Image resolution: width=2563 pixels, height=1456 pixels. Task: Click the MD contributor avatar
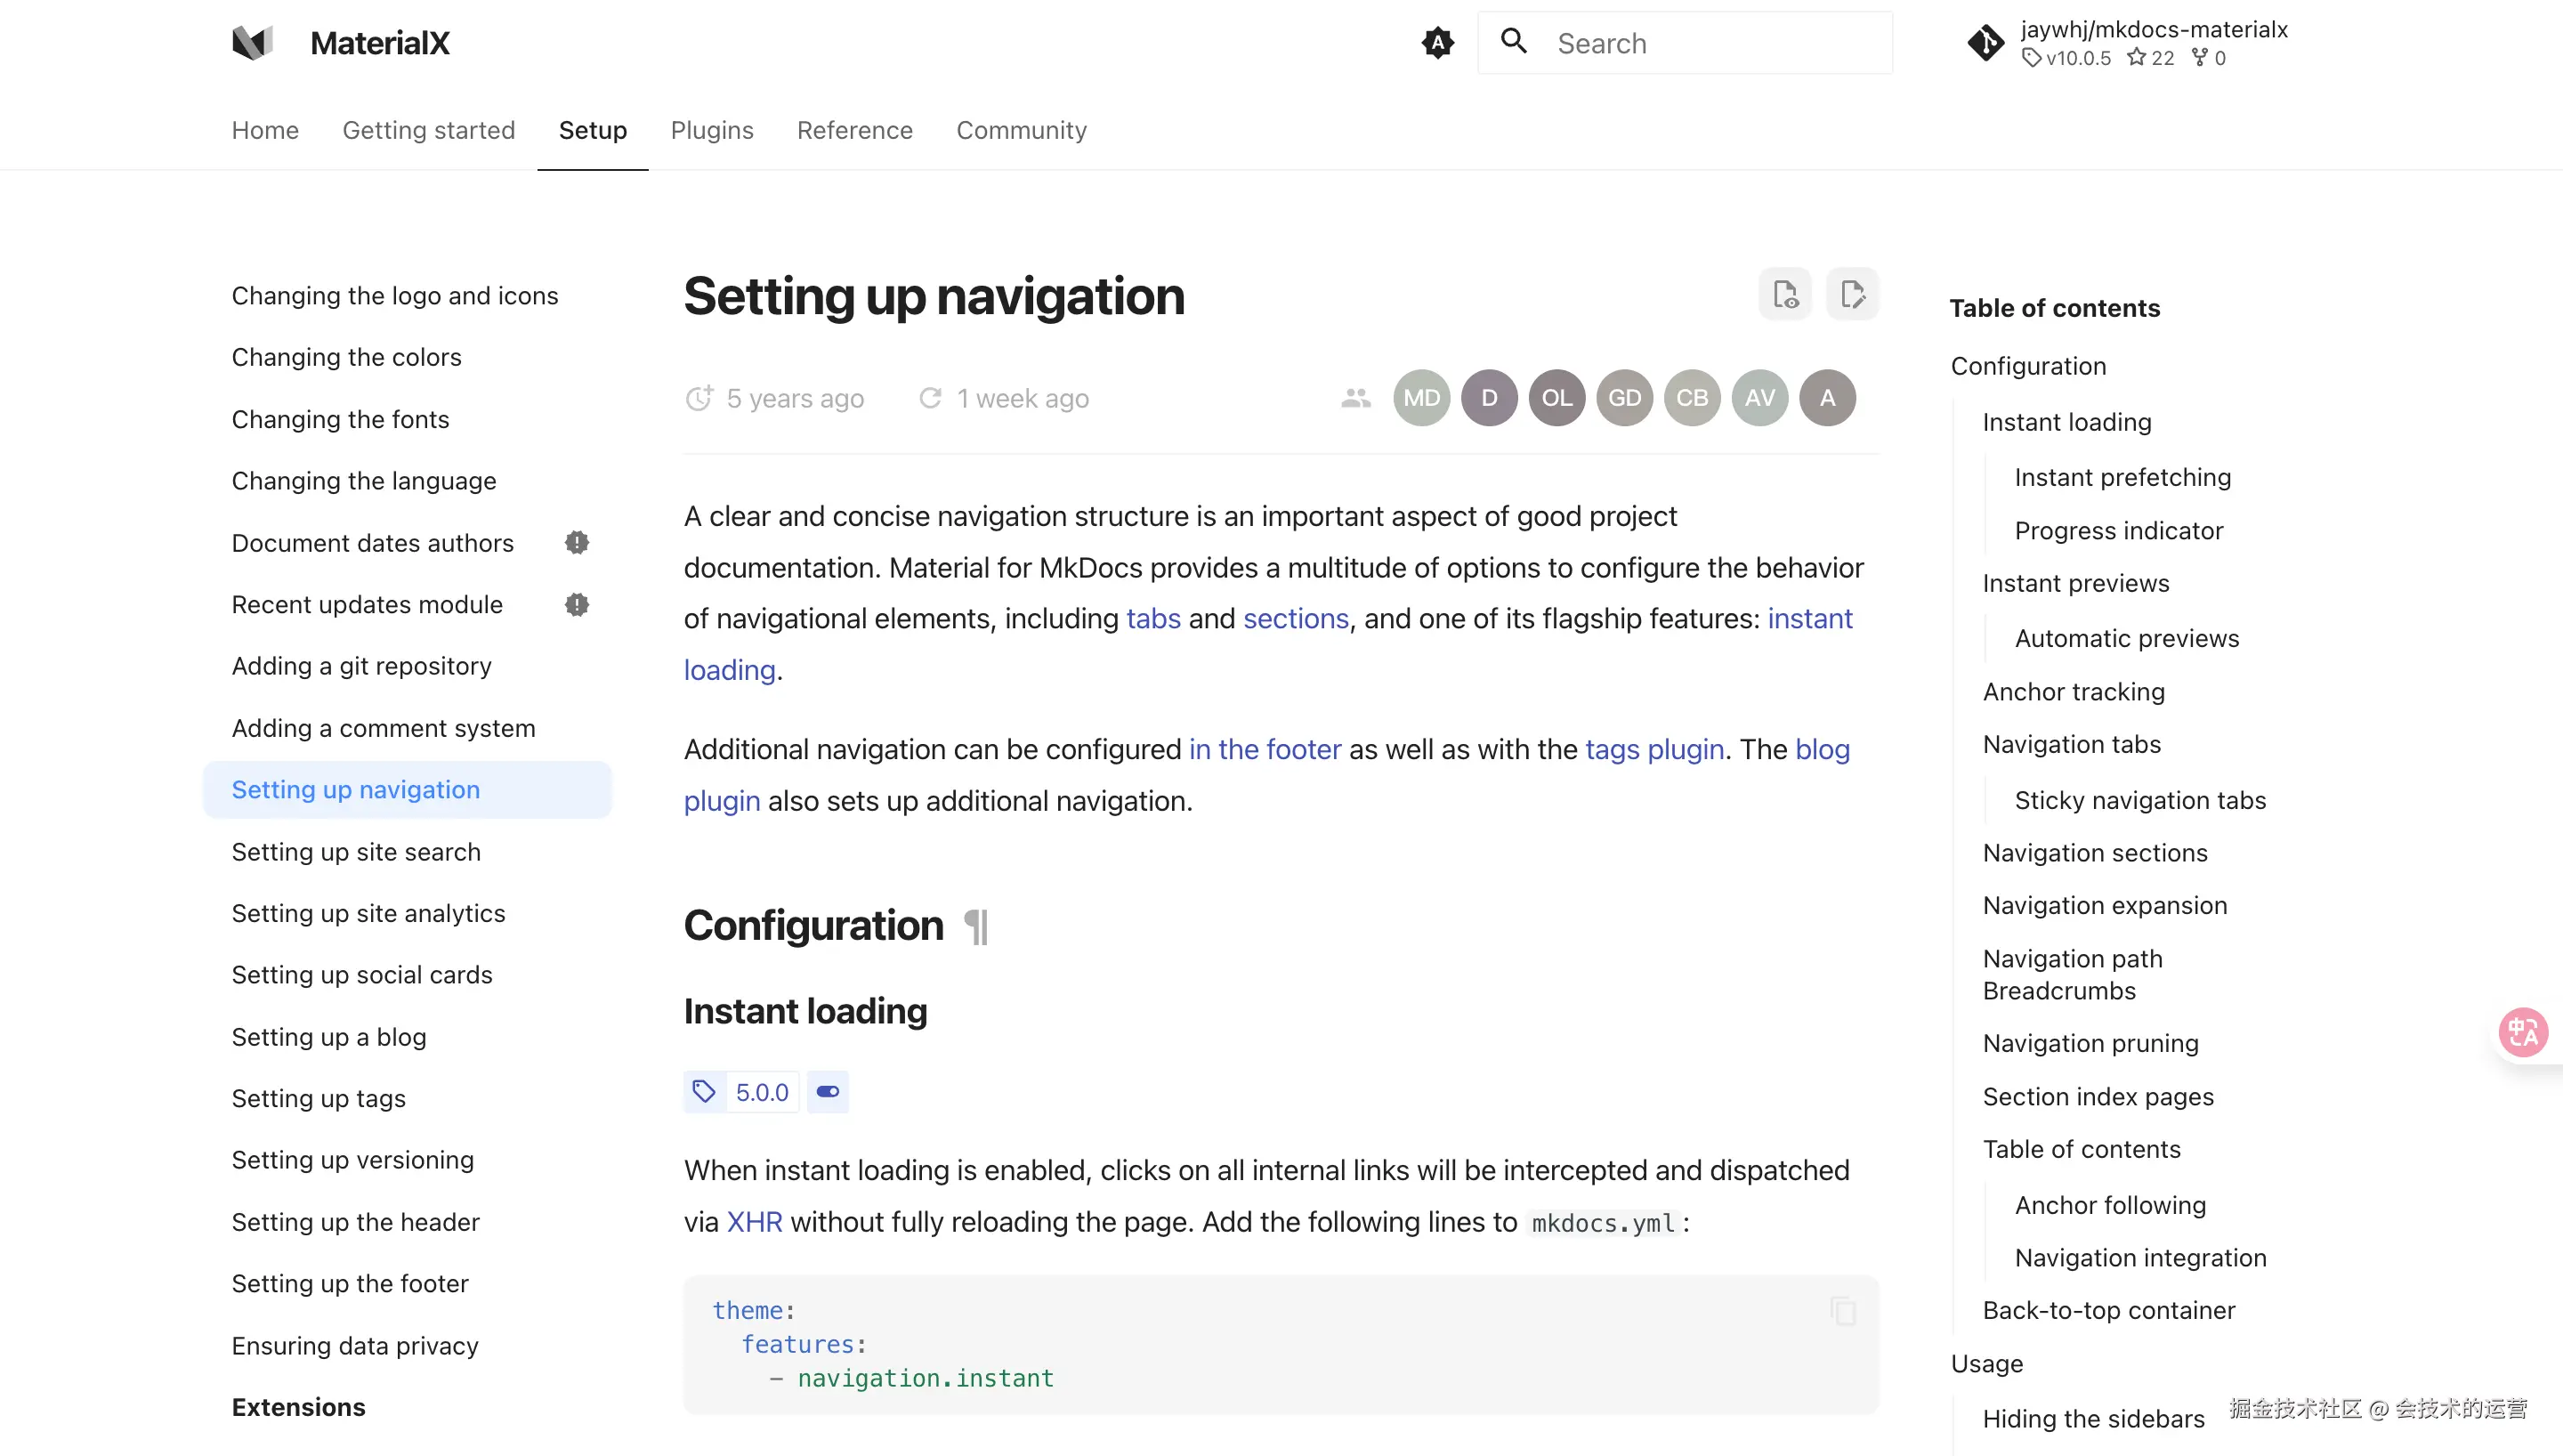(x=1421, y=398)
